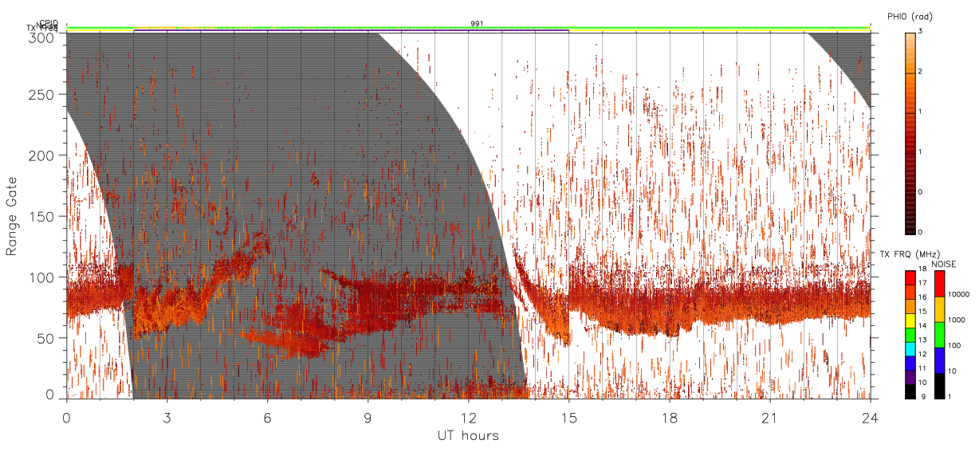Click the 'NOISE' legend title
This screenshot has width=979, height=452.
pyautogui.click(x=943, y=264)
